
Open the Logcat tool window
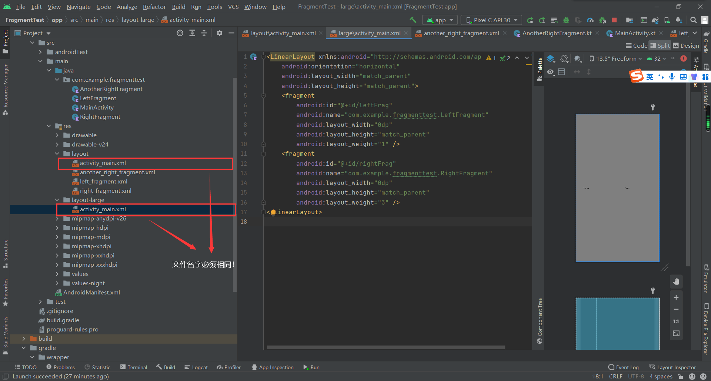[196, 367]
